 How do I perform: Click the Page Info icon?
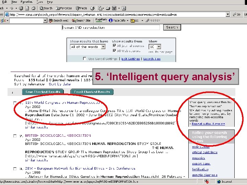tap(110, 21)
